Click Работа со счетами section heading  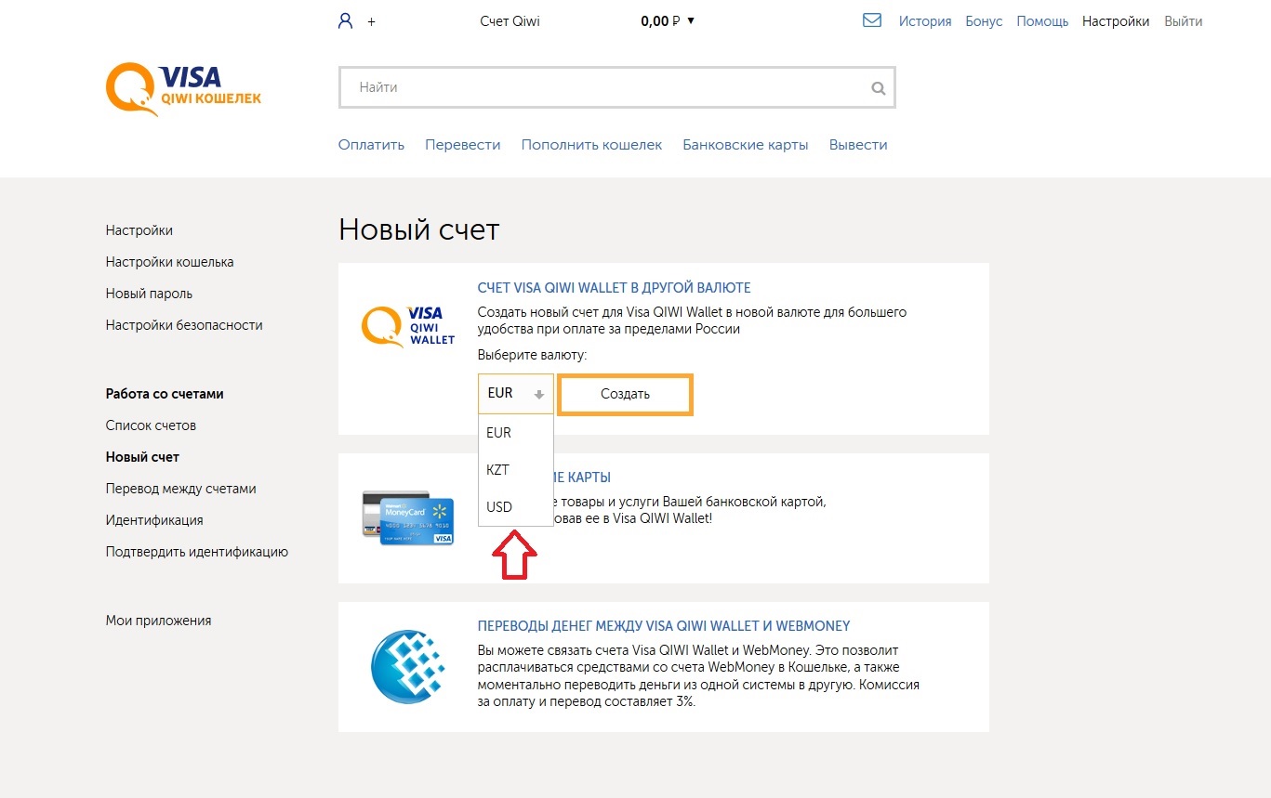point(165,394)
